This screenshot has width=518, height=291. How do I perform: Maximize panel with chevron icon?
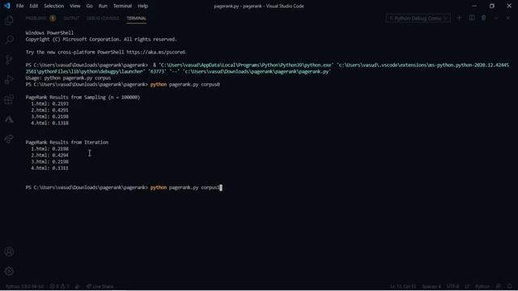point(496,18)
